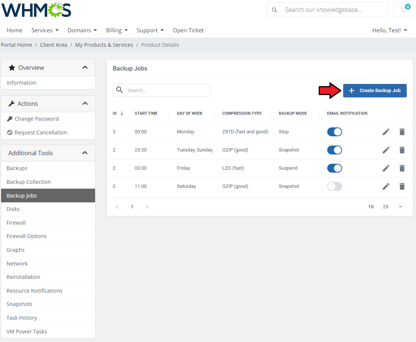Disable email notification for Monday job
Viewport: 416px width, 342px height.
[335, 132]
